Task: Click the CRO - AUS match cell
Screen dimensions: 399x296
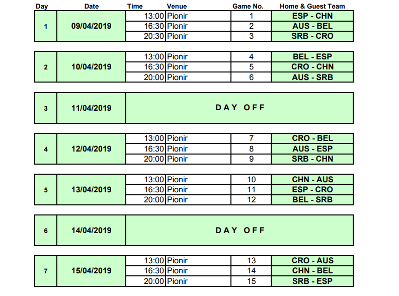Action: coord(312,261)
